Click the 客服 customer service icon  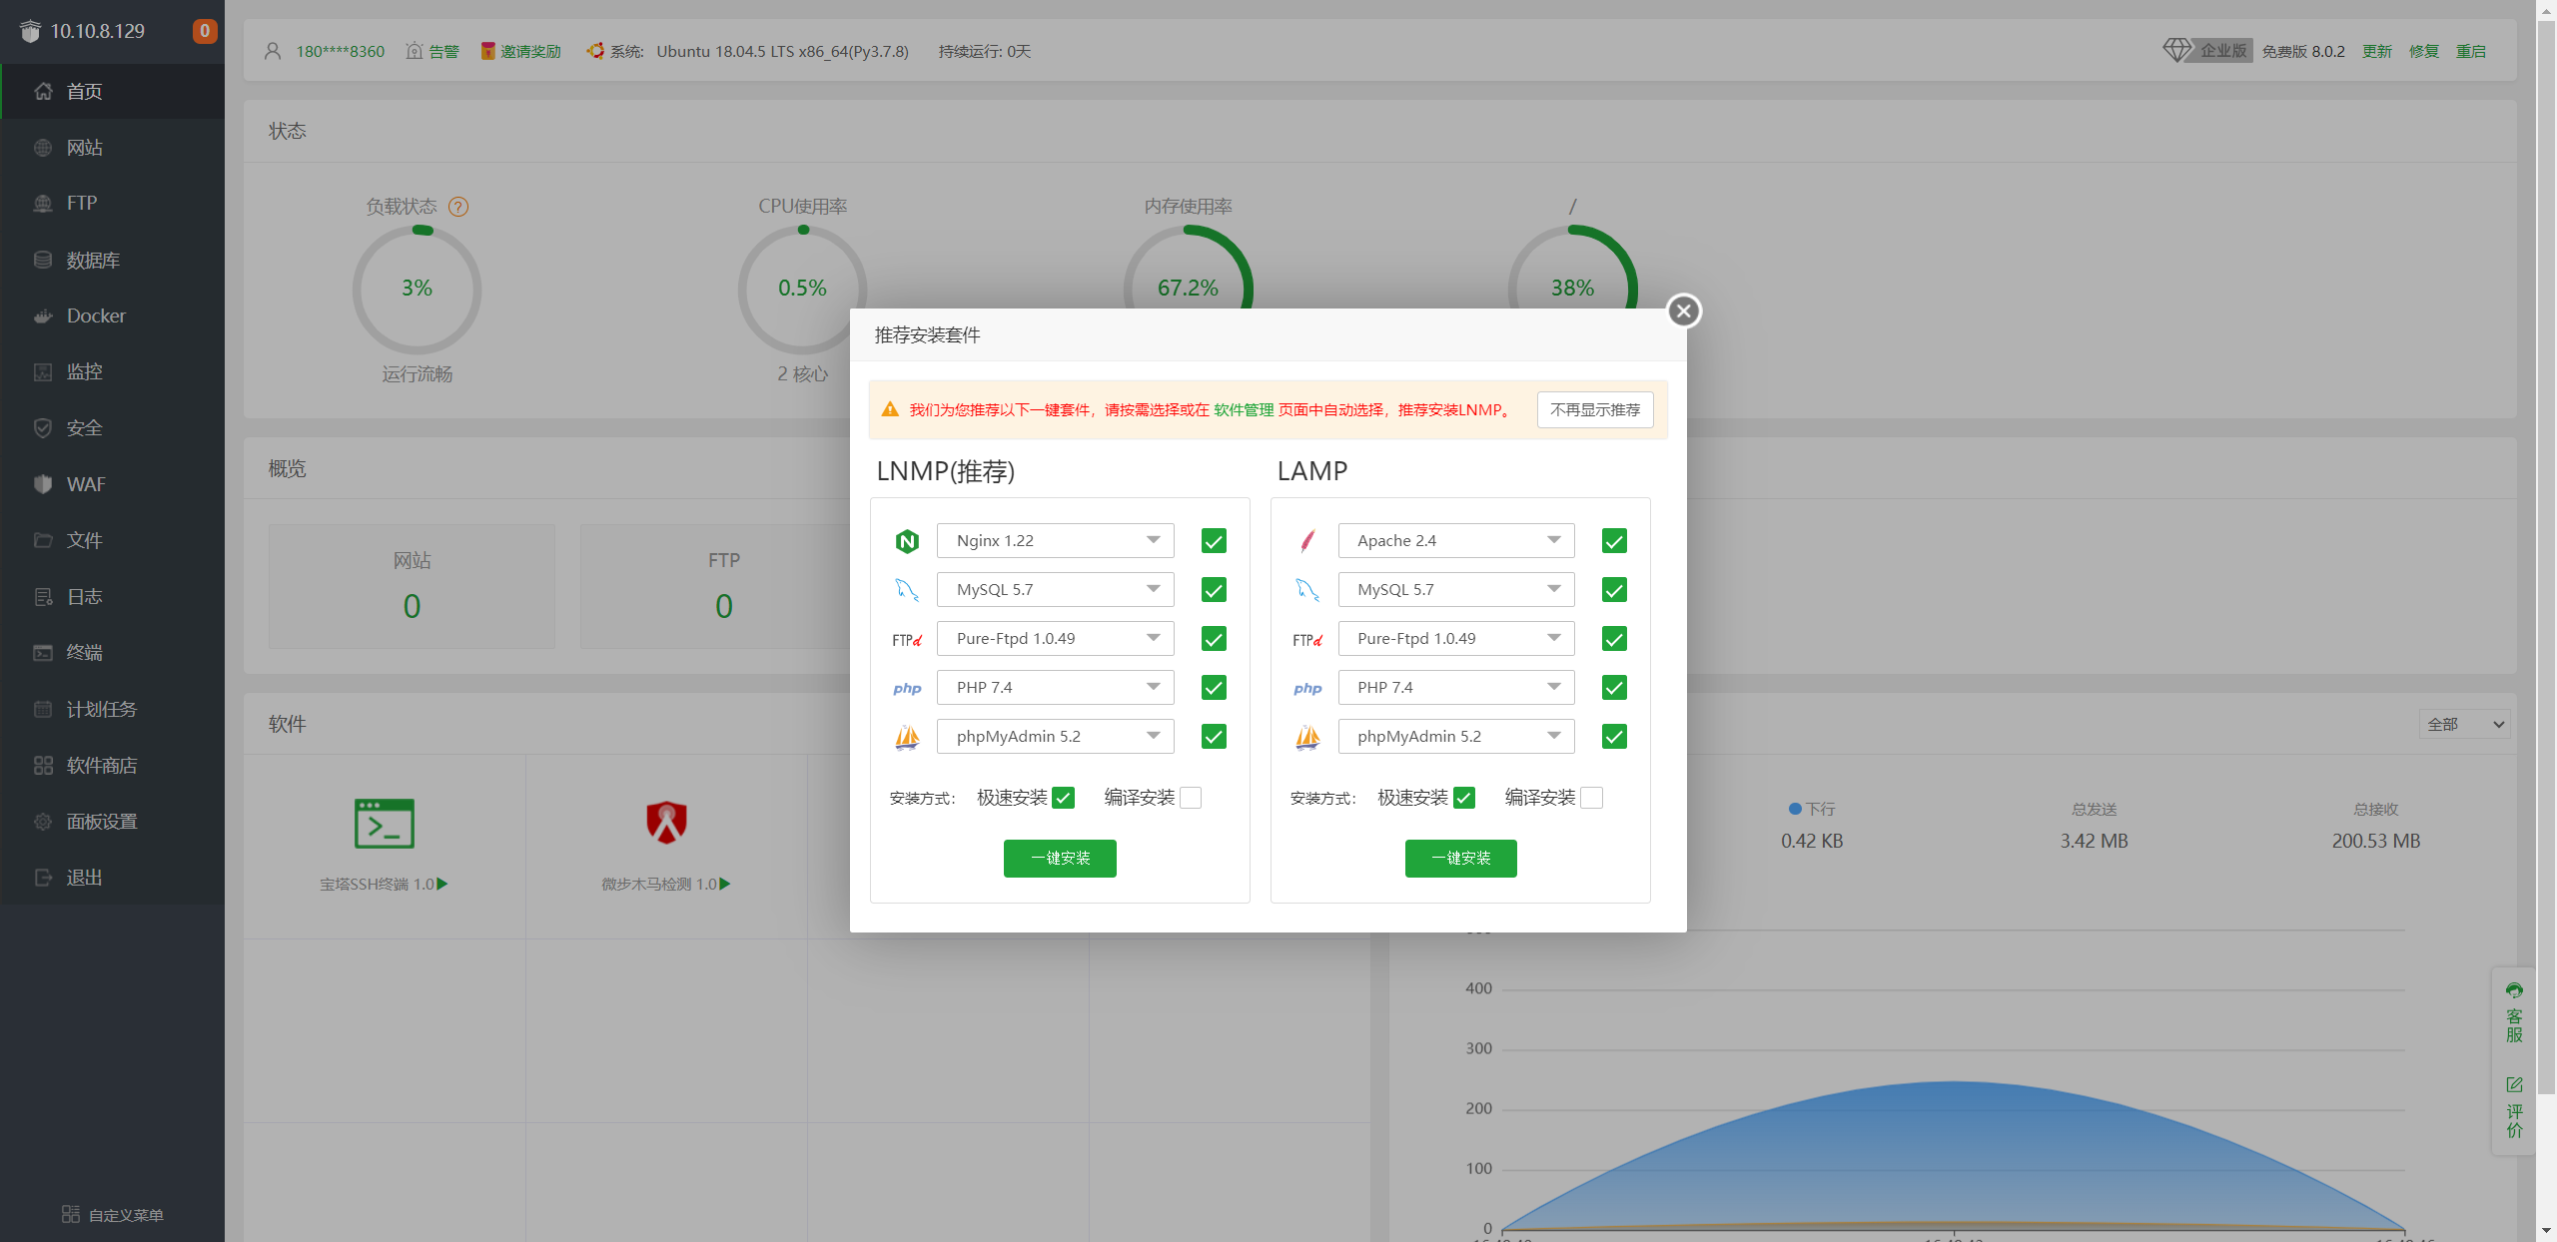pos(2514,990)
